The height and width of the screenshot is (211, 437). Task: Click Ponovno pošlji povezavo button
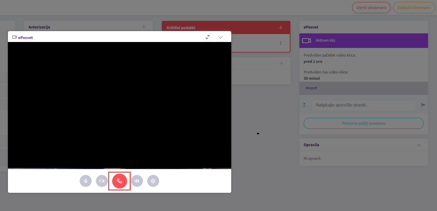pos(363,123)
